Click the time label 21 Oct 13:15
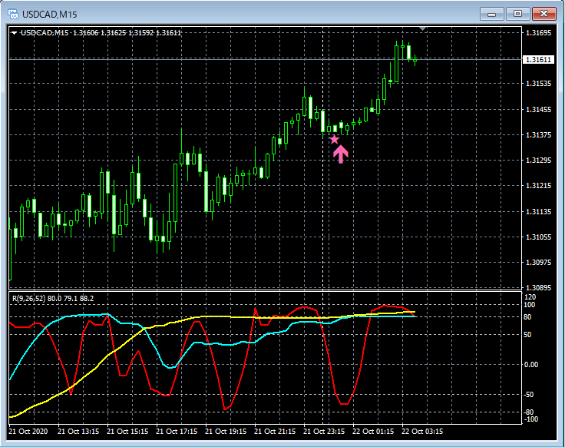Image resolution: width=565 pixels, height=447 pixels. (x=78, y=431)
